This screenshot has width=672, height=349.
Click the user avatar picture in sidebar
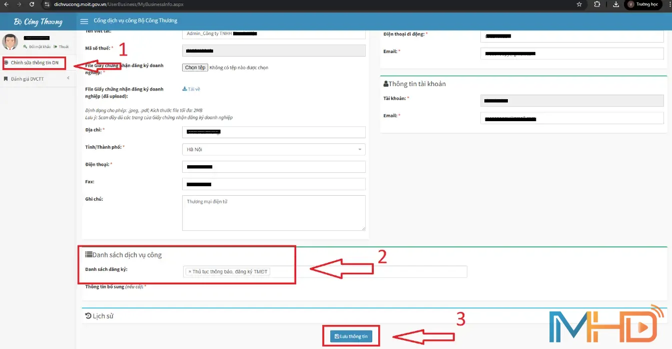point(10,42)
